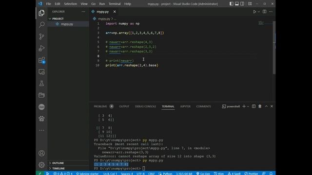Image resolution: width=312 pixels, height=175 pixels.
Task: Open the Extensions view
Action: 41,60
